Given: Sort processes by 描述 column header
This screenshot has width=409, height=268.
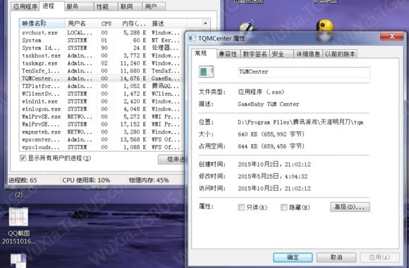Looking at the screenshot, I should [x=168, y=23].
